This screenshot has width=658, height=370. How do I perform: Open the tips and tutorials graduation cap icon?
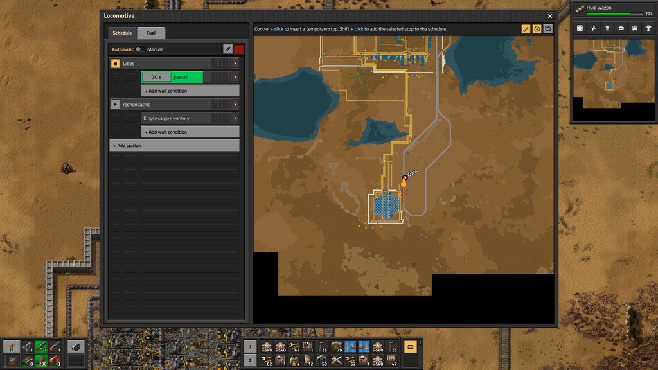(621, 28)
